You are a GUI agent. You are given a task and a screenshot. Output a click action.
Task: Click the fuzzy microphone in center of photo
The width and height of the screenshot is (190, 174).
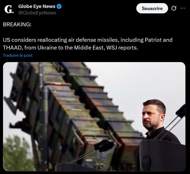pos(104,145)
